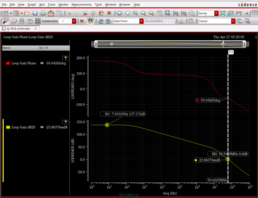This screenshot has width=258, height=198.
Task: Close the tjc RCA schematic tab
Action: 36,29
